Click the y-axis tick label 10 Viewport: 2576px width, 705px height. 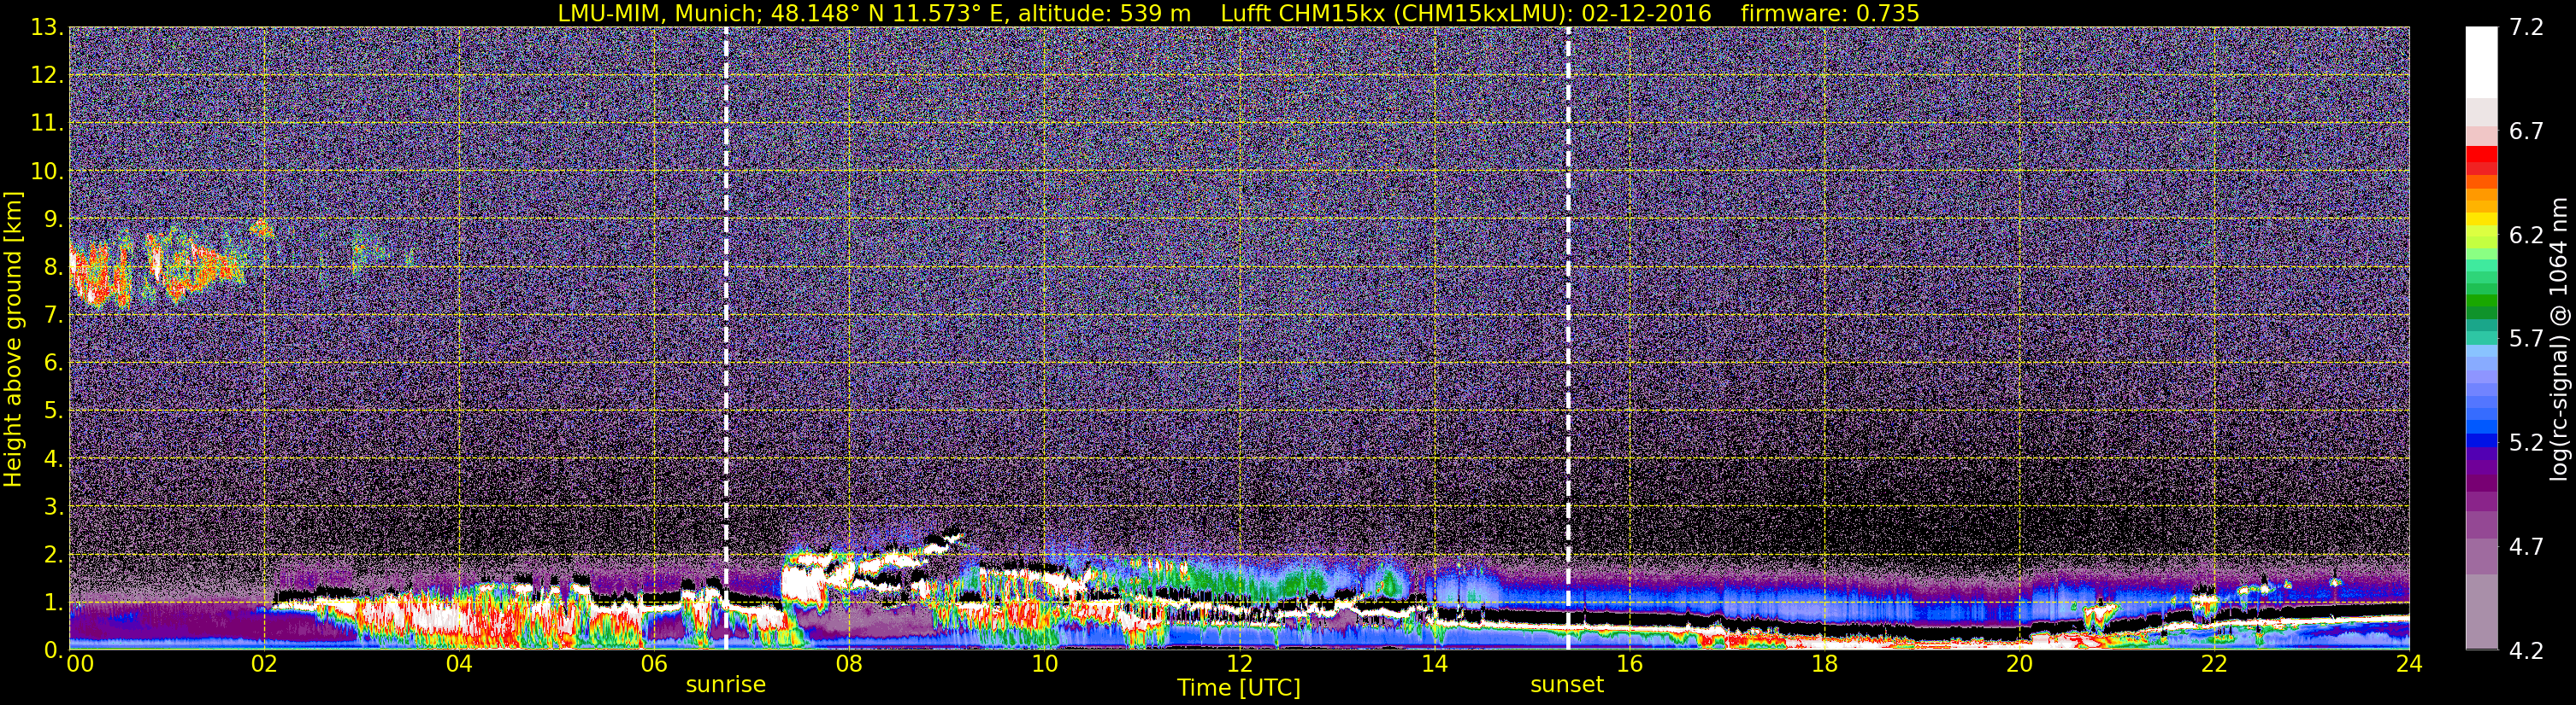48,172
